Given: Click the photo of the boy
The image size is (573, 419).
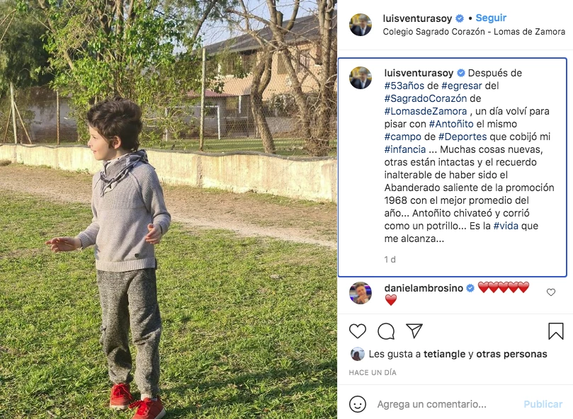Looking at the screenshot, I should [x=169, y=209].
